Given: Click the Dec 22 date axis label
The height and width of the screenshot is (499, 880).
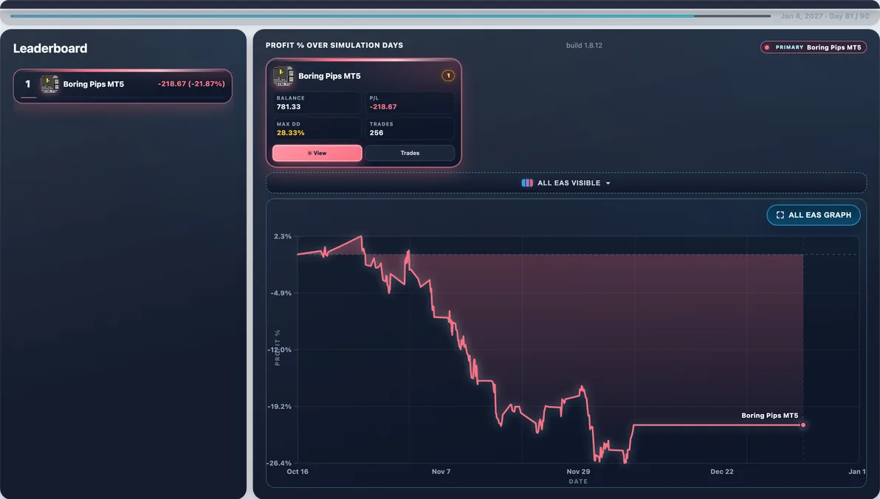Looking at the screenshot, I should tap(722, 472).
